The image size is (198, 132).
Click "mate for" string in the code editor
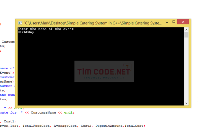click(8, 113)
